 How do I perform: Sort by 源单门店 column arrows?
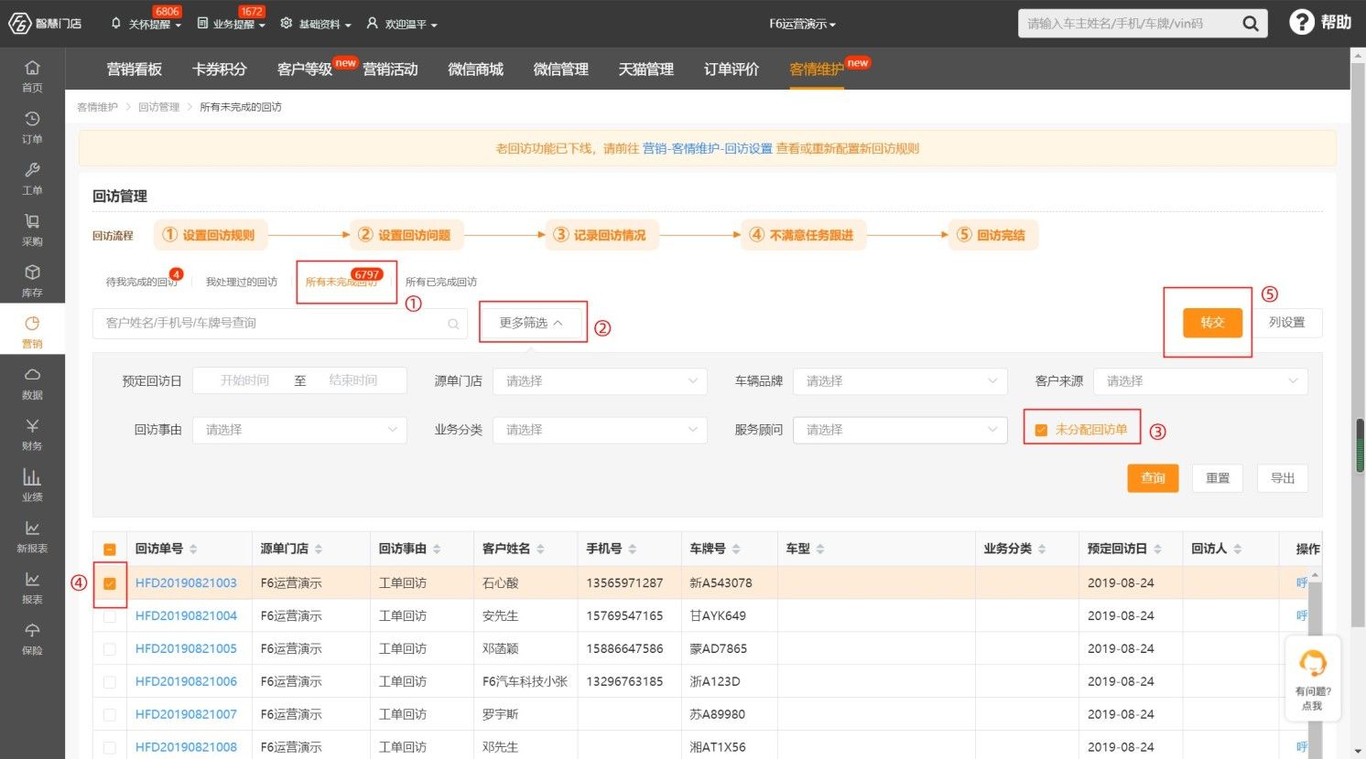[319, 549]
